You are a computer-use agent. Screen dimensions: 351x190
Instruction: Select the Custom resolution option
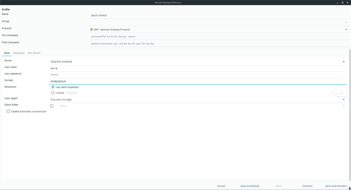click(x=53, y=93)
